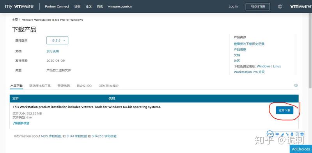Click the IME keyboard panel icon
Viewport: 312px width, 153px height.
pyautogui.click(x=297, y=134)
